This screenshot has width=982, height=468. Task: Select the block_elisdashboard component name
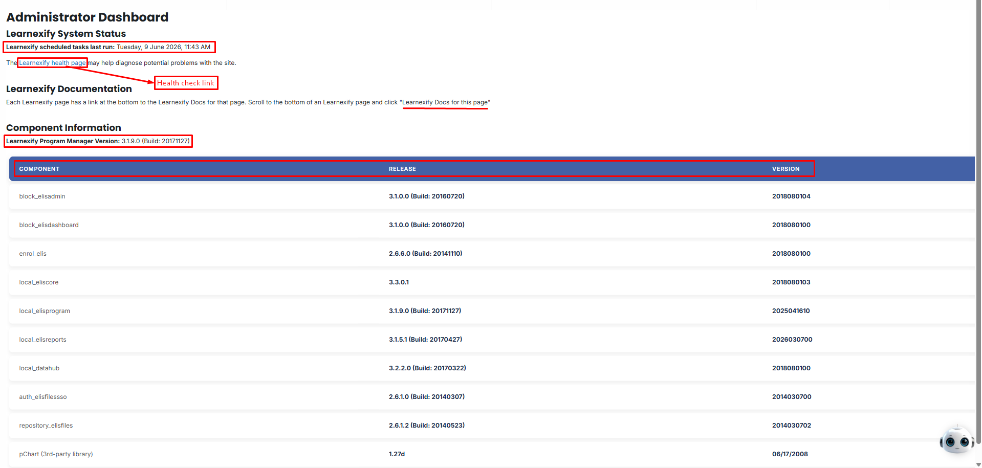click(x=49, y=225)
